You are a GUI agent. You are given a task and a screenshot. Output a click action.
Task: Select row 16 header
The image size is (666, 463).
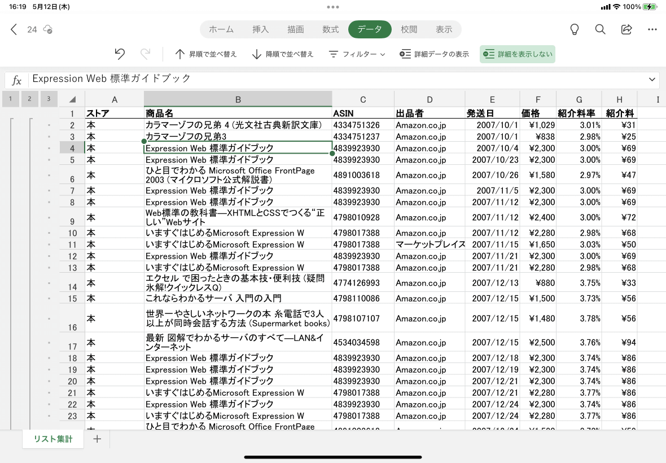pos(72,318)
